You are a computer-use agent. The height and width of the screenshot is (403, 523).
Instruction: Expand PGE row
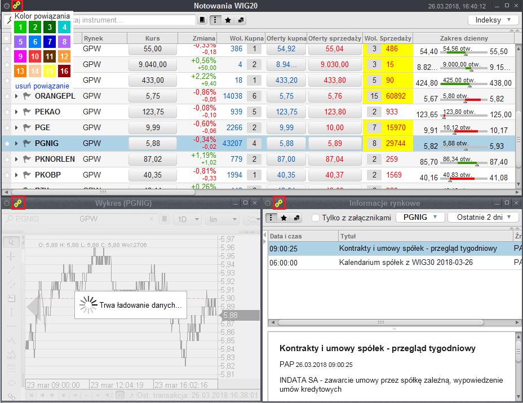pyautogui.click(x=16, y=127)
